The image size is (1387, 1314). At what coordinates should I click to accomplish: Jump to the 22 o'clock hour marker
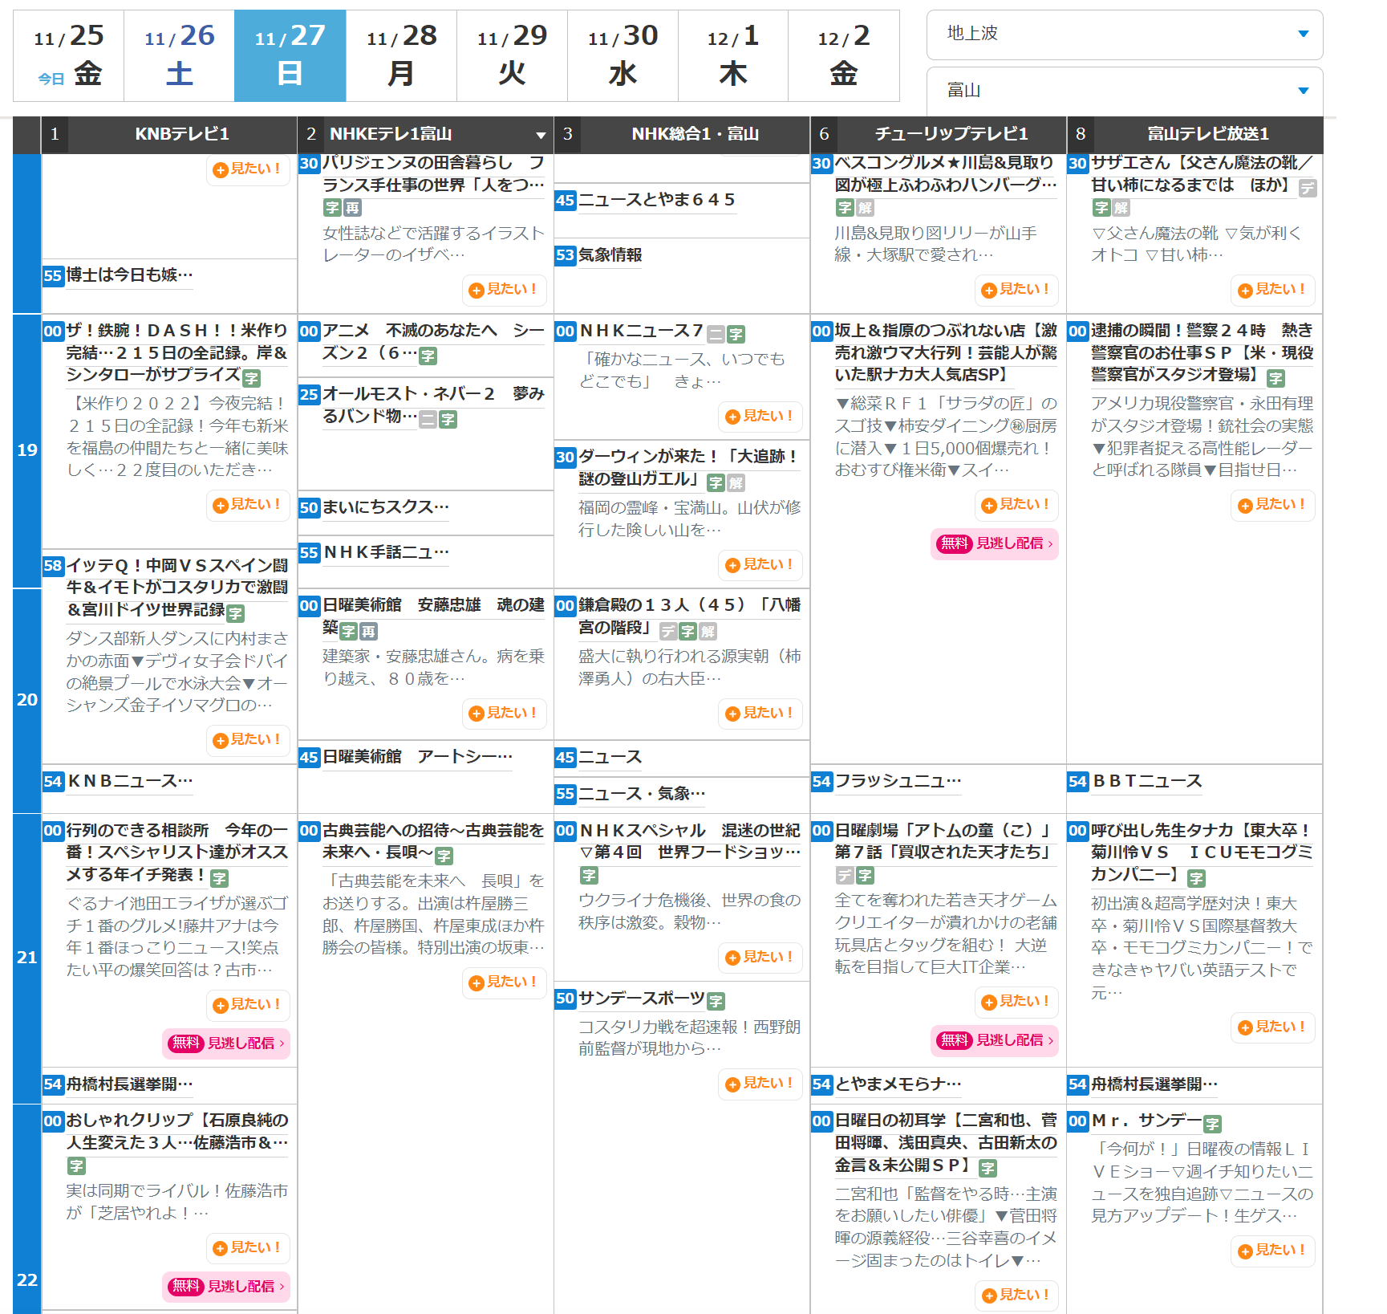[x=27, y=1280]
